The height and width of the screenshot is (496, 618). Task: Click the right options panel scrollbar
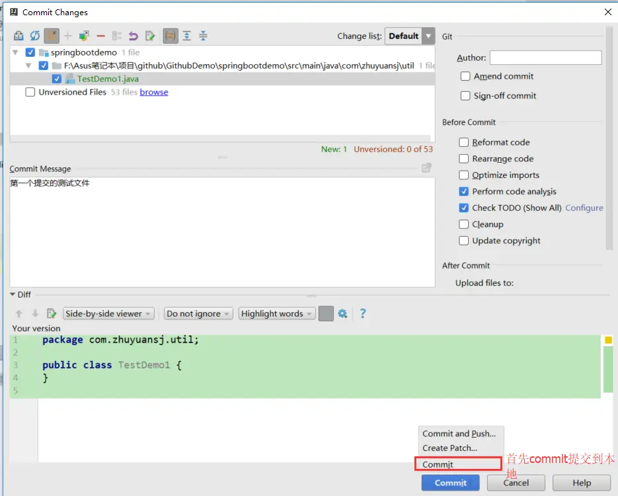[x=609, y=138]
